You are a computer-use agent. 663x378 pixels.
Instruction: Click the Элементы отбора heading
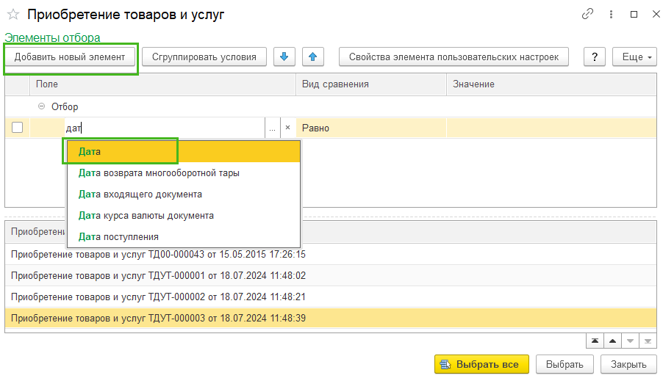[52, 37]
